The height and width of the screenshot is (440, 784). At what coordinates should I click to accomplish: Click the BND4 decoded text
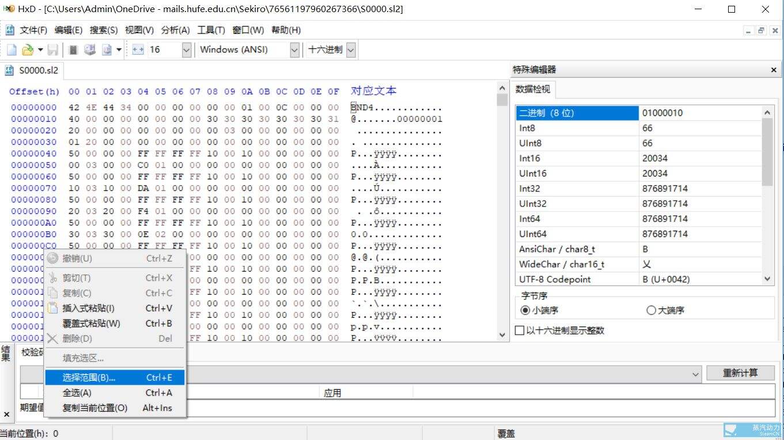pos(363,107)
